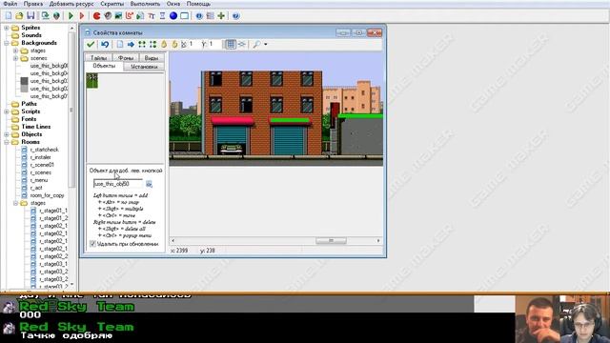Open the Правка menu
Screen dimensions: 610x343
click(33, 4)
